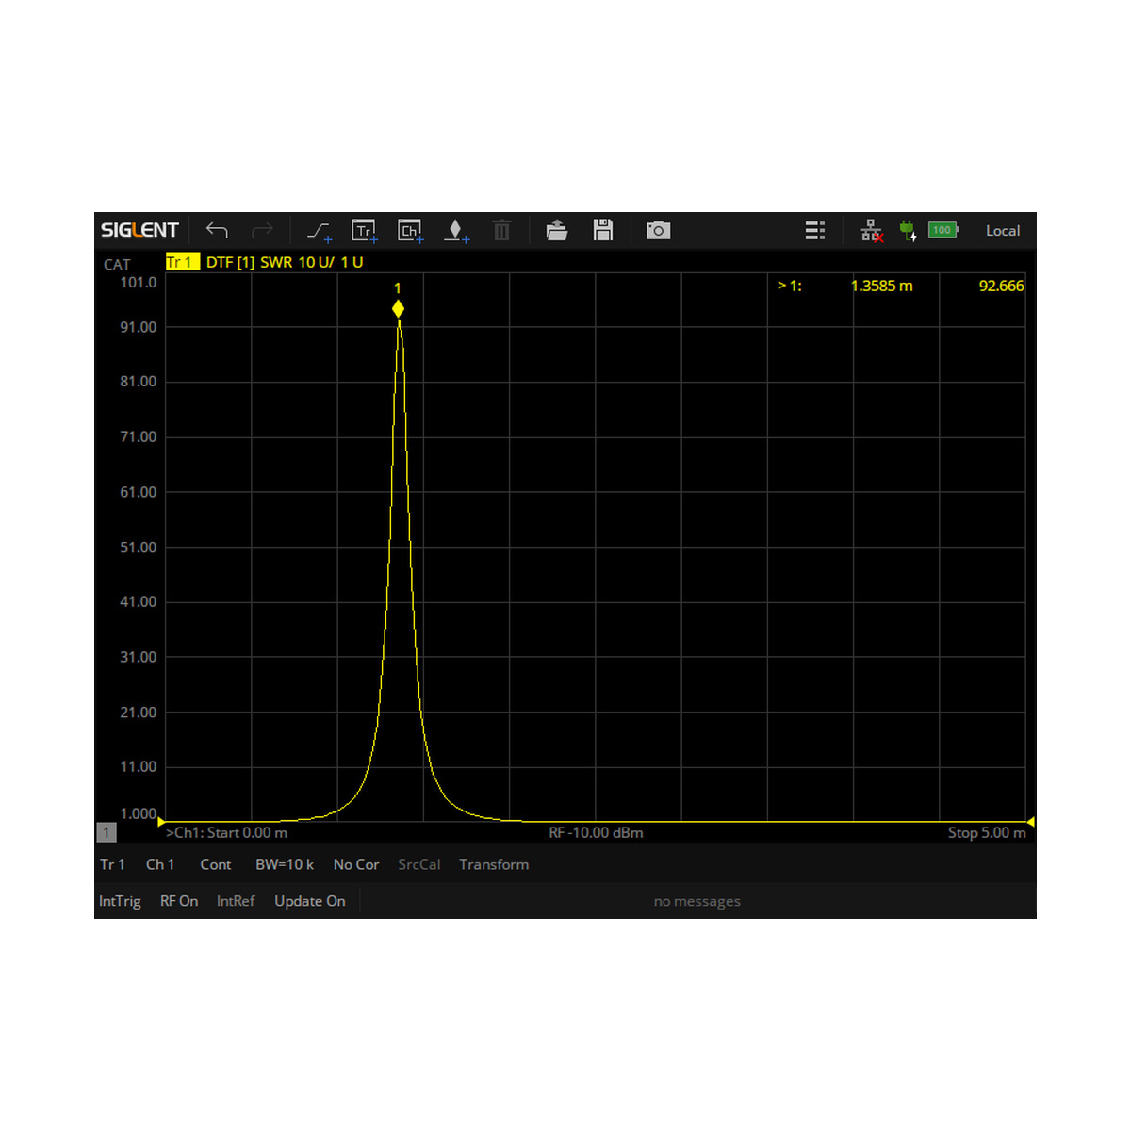The width and height of the screenshot is (1131, 1131).
Task: Click the 101.0 top scale value
Action: [139, 283]
